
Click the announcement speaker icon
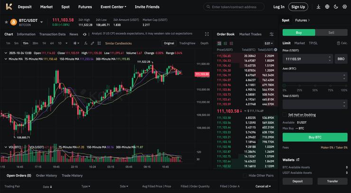coord(84,34)
